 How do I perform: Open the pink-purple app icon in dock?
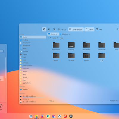coord(54,116)
